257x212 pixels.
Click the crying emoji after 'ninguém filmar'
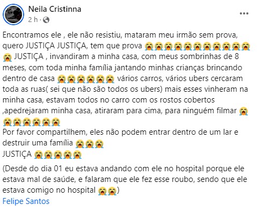pyautogui.click(x=244, y=111)
